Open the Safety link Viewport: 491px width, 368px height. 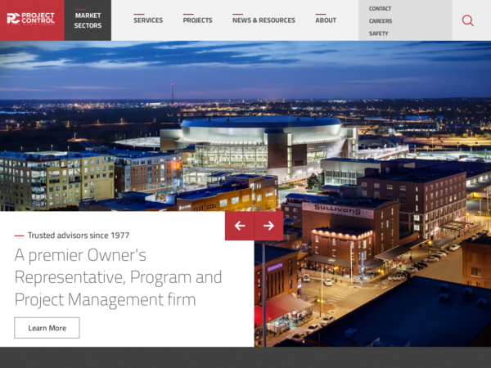(x=379, y=34)
